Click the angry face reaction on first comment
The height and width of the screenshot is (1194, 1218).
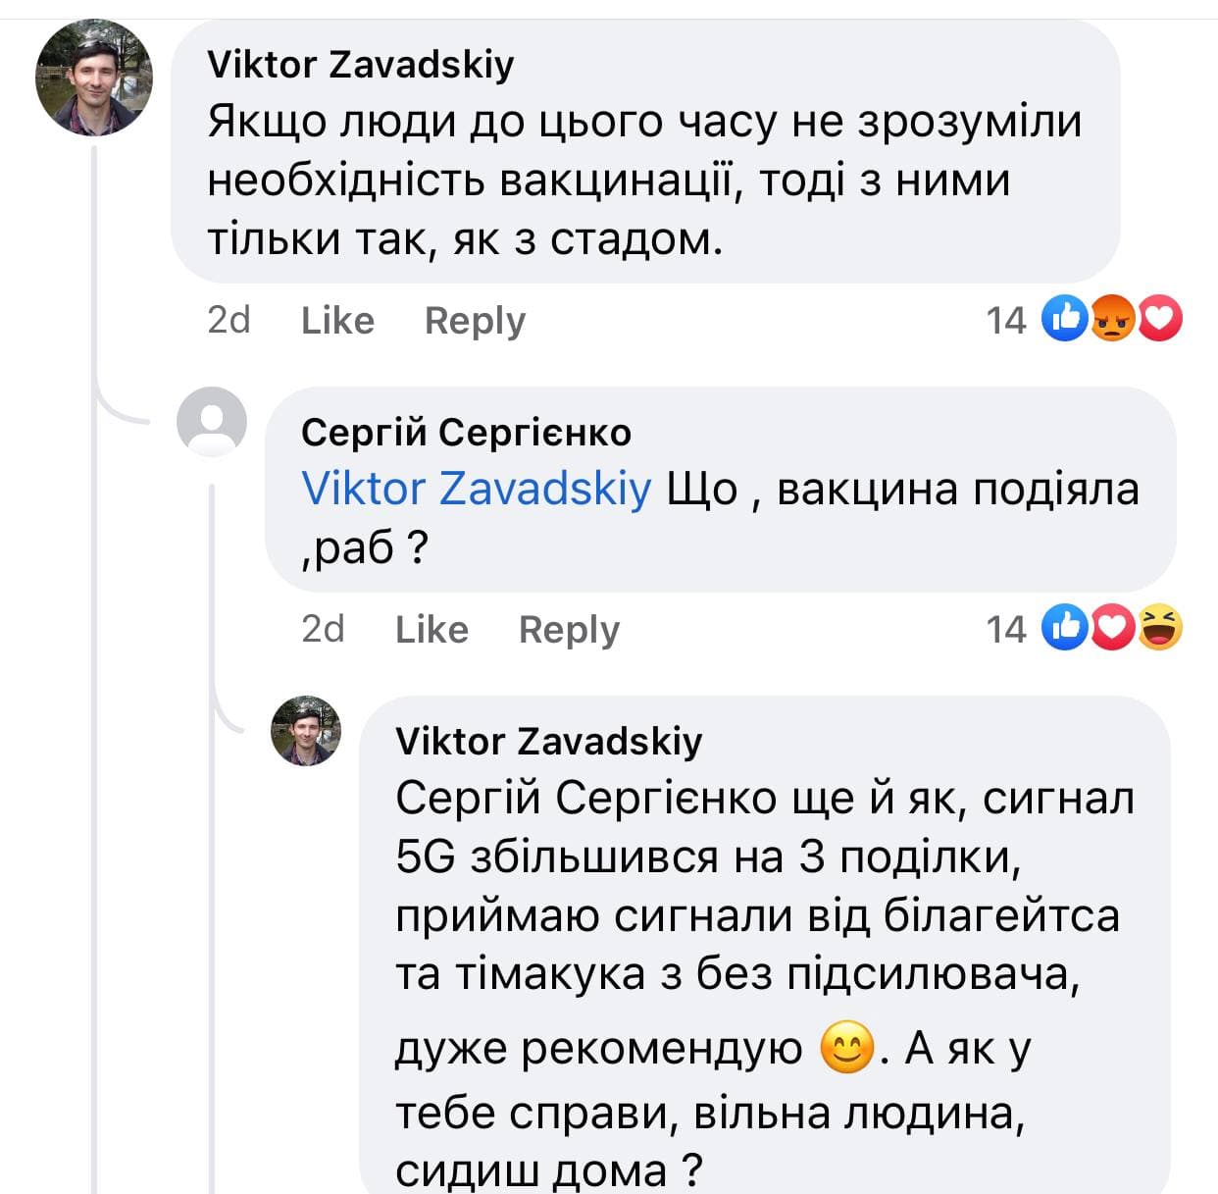[1112, 319]
